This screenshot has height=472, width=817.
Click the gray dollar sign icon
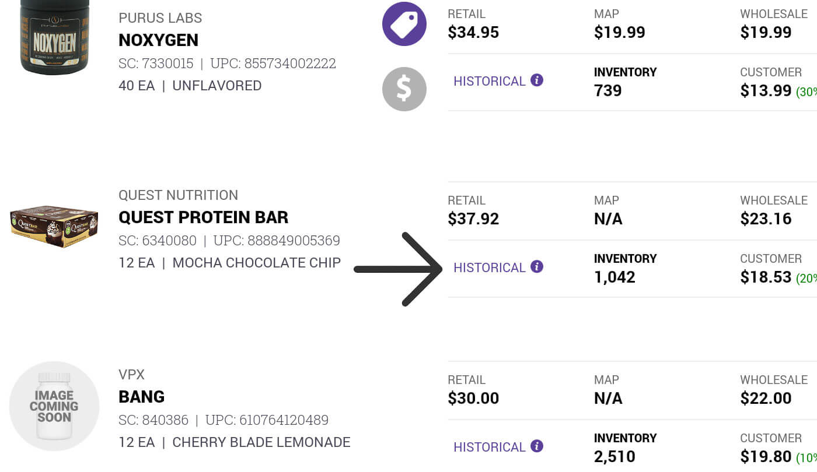tap(404, 89)
